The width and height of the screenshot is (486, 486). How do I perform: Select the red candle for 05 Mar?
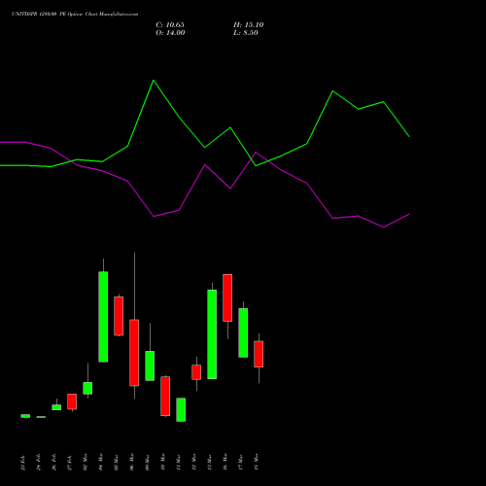point(119,316)
